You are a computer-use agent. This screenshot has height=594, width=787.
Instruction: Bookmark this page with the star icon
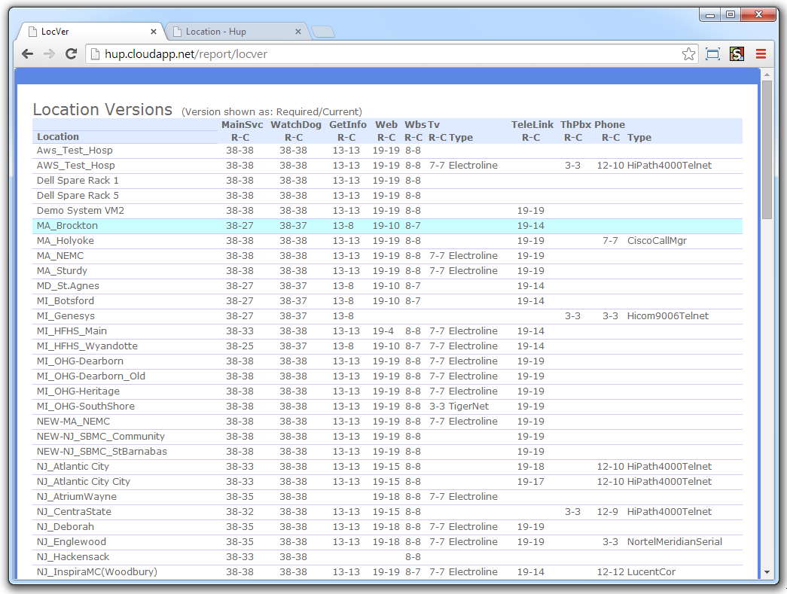pos(688,54)
